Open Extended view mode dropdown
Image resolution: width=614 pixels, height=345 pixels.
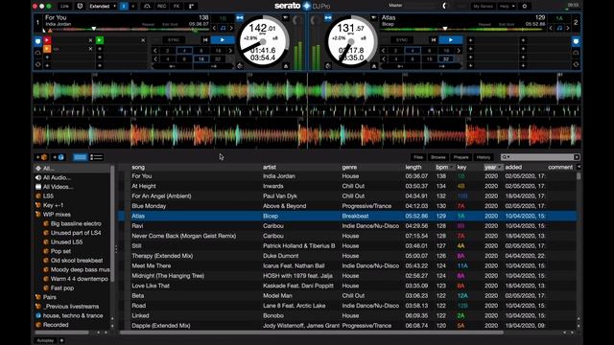pyautogui.click(x=103, y=6)
